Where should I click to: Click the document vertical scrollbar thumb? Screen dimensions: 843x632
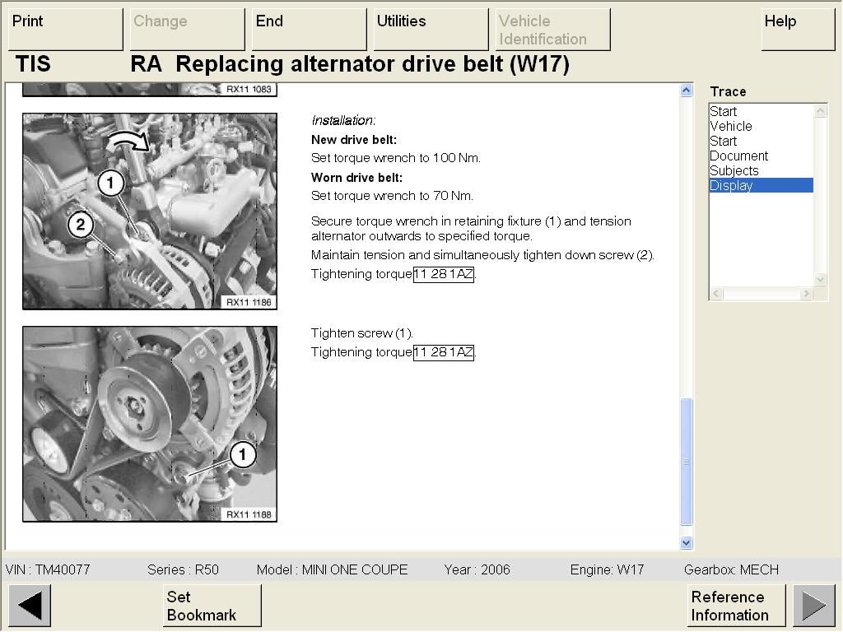687,461
